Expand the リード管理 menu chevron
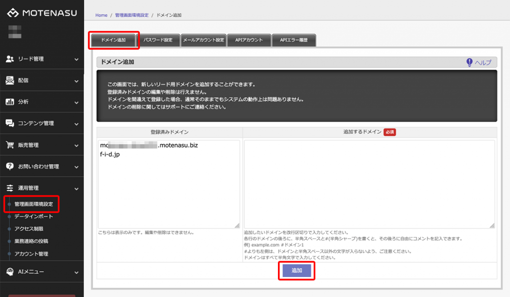 pyautogui.click(x=76, y=59)
